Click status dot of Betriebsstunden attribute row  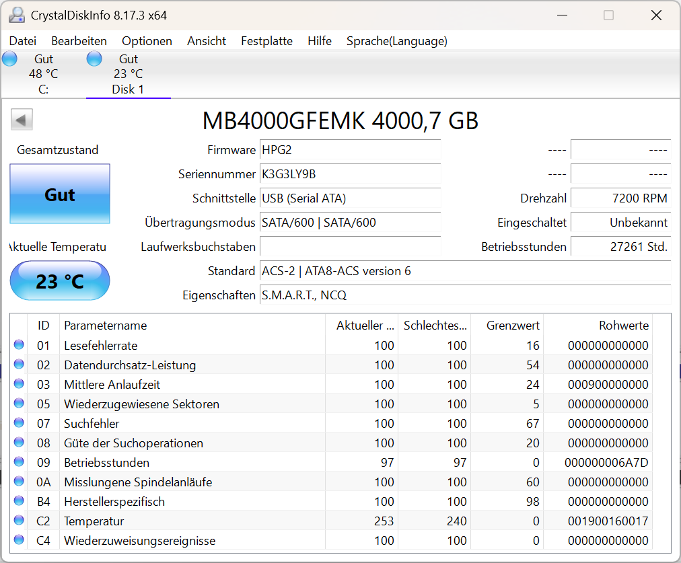[x=19, y=462]
